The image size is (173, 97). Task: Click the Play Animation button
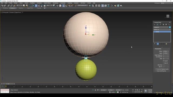tap(137, 90)
